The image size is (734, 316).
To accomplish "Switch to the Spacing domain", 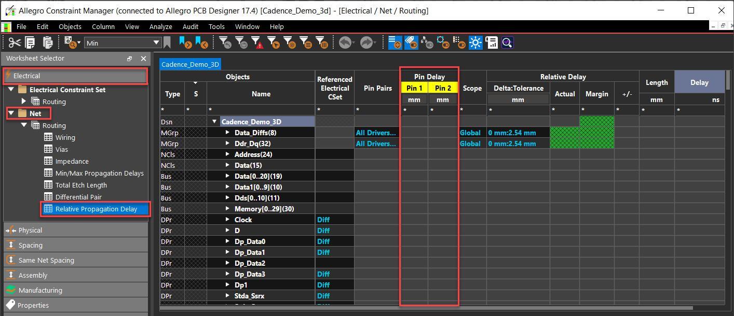I will 75,245.
